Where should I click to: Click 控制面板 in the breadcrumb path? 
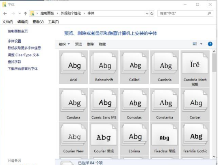[x=47, y=13]
